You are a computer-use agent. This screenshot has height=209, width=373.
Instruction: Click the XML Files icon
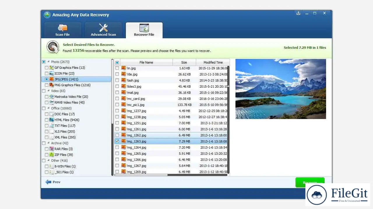pos(52,137)
